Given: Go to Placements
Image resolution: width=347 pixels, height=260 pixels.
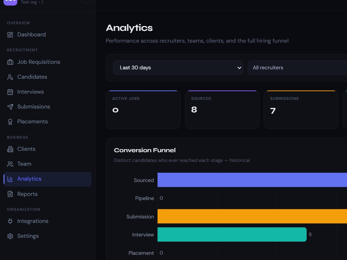Looking at the screenshot, I should (48, 122).
